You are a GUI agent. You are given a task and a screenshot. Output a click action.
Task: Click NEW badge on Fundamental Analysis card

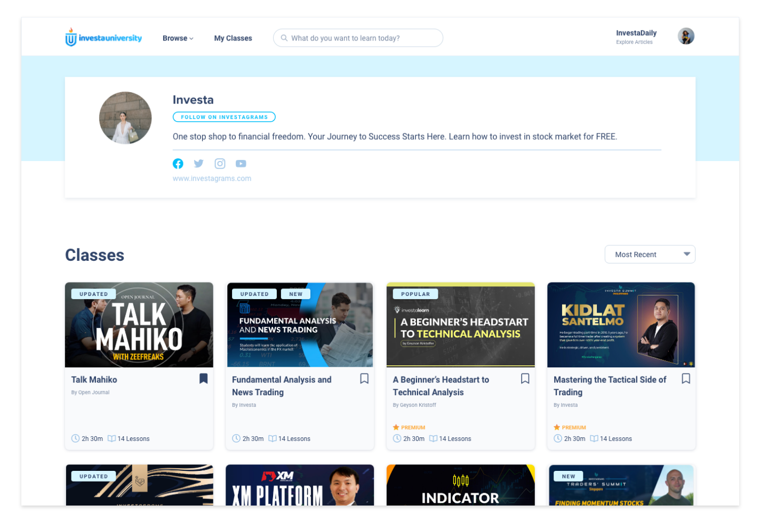(296, 294)
